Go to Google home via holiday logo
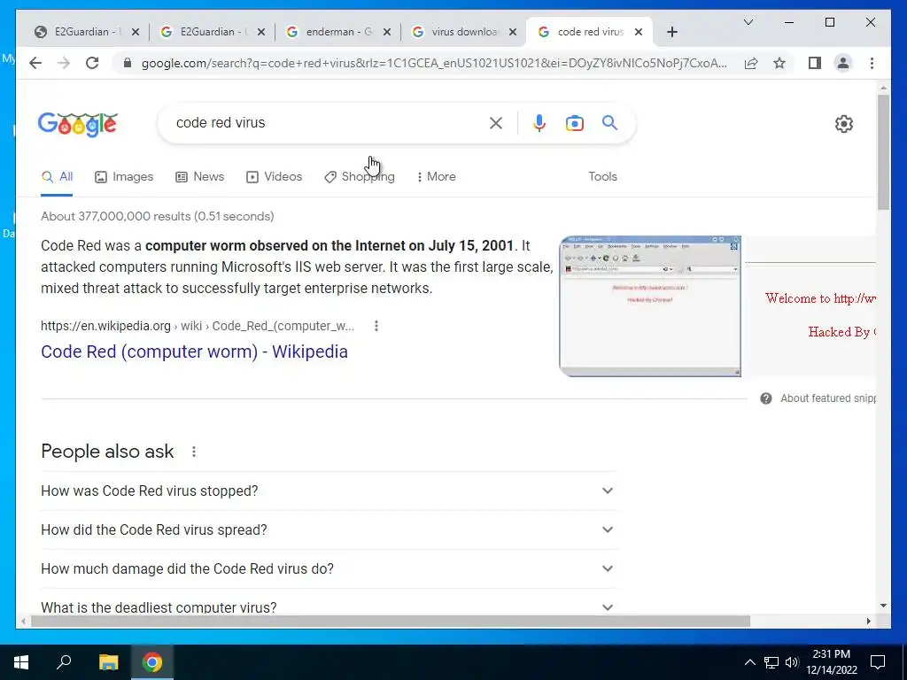The image size is (907, 680). click(x=78, y=124)
